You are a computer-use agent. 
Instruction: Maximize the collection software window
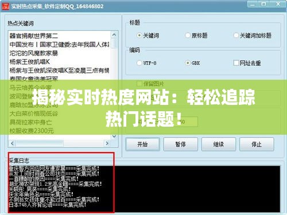(263, 4)
